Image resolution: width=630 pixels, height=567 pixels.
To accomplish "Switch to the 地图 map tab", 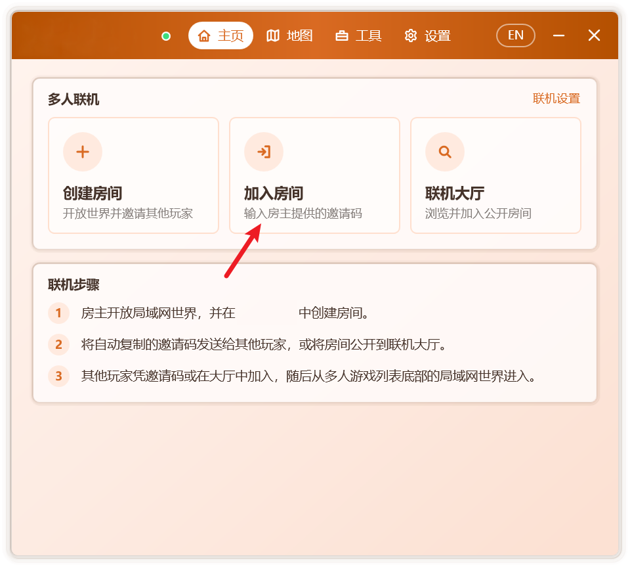I will (289, 35).
